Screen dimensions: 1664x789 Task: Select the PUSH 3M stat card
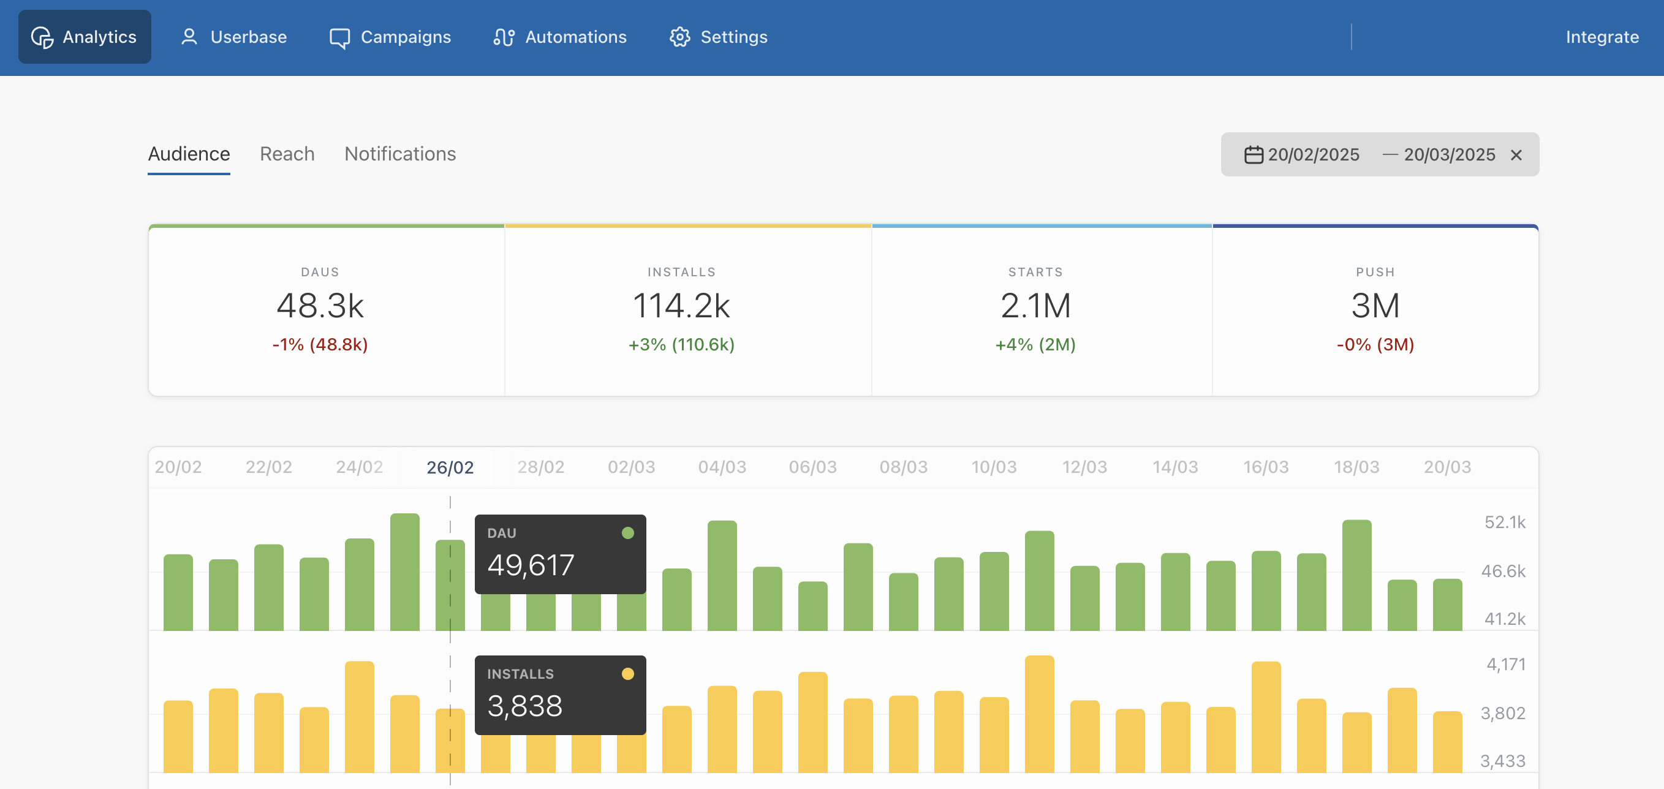click(1375, 311)
